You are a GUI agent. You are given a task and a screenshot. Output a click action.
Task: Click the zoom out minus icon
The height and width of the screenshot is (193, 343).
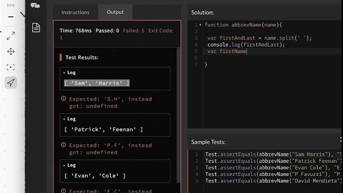tap(11, 17)
